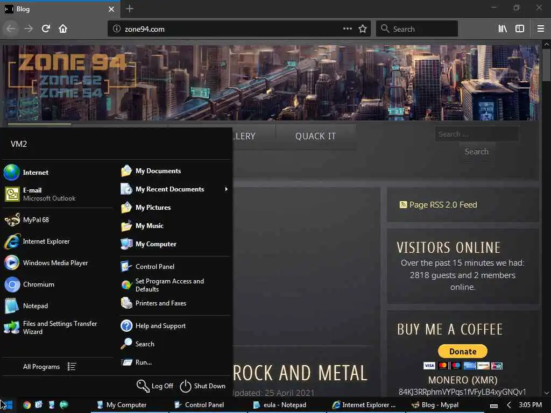This screenshot has width=551, height=413.
Task: Click site information icon in address bar
Action: coord(117,29)
